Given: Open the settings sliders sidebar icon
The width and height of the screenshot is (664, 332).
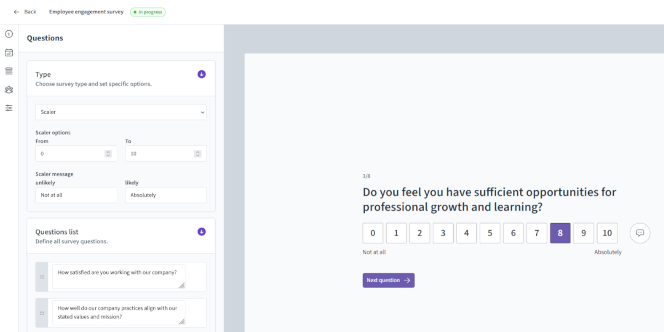Looking at the screenshot, I should (9, 108).
